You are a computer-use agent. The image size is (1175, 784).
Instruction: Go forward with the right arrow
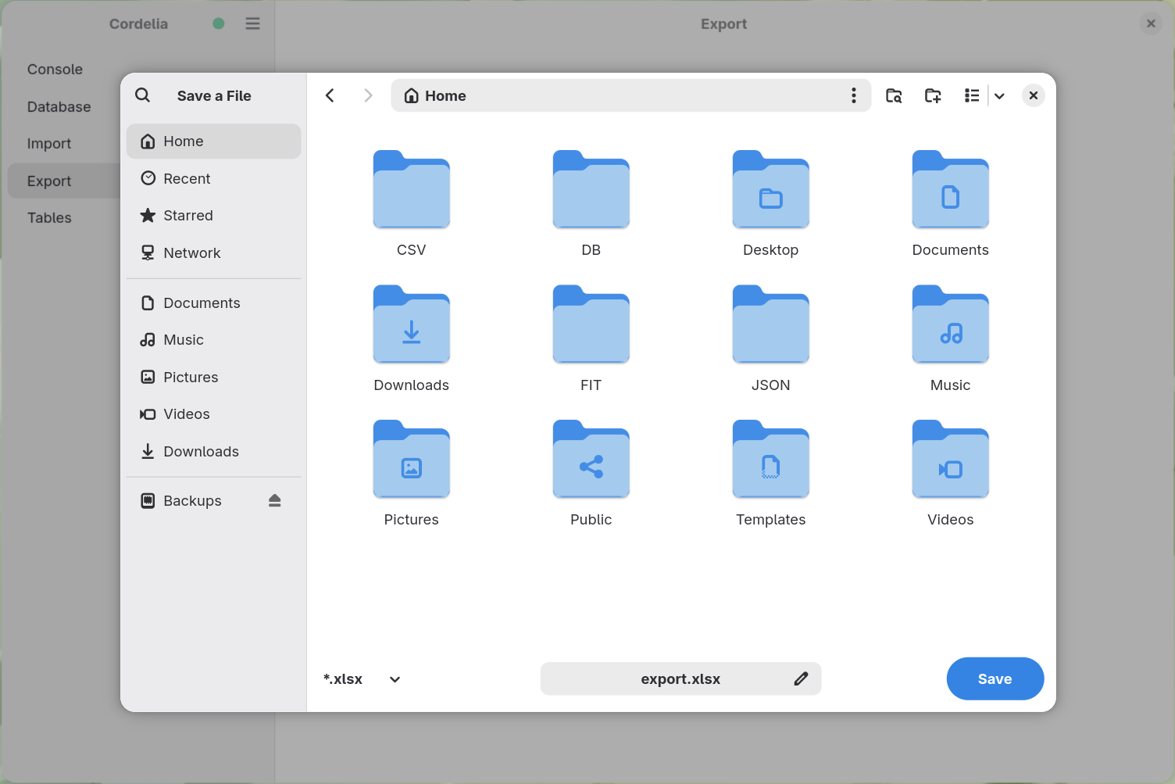point(368,95)
